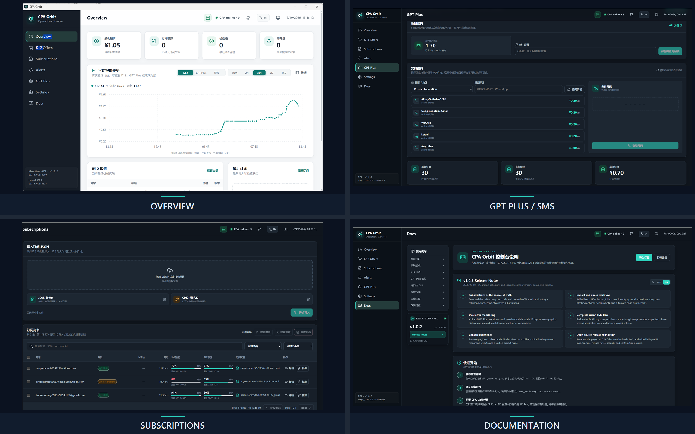Screen dimensions: 695x434
Task: Click the 查询价格 refresh button
Action: [575, 89]
